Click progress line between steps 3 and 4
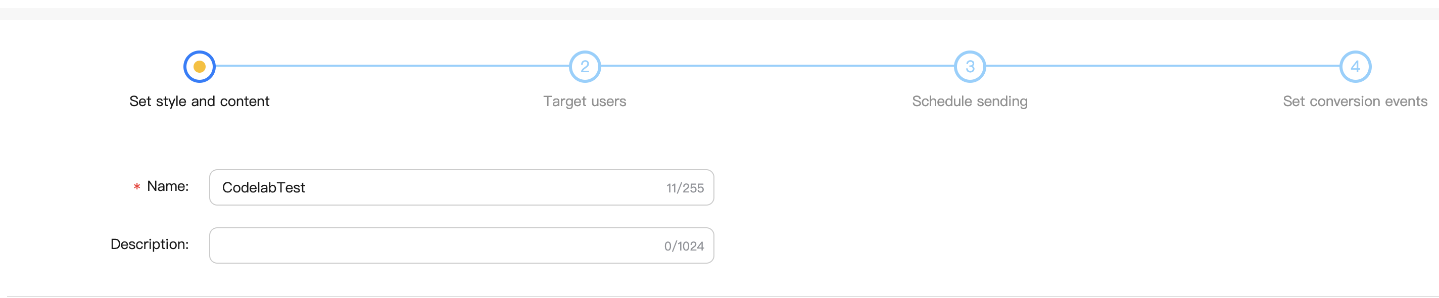The height and width of the screenshot is (298, 1439). coord(1162,66)
